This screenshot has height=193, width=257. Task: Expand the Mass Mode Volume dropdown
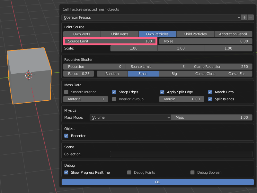click(x=130, y=117)
